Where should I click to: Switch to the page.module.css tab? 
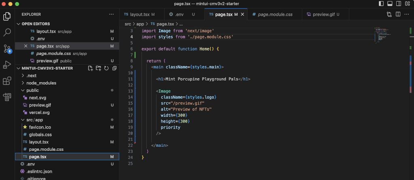tap(275, 14)
